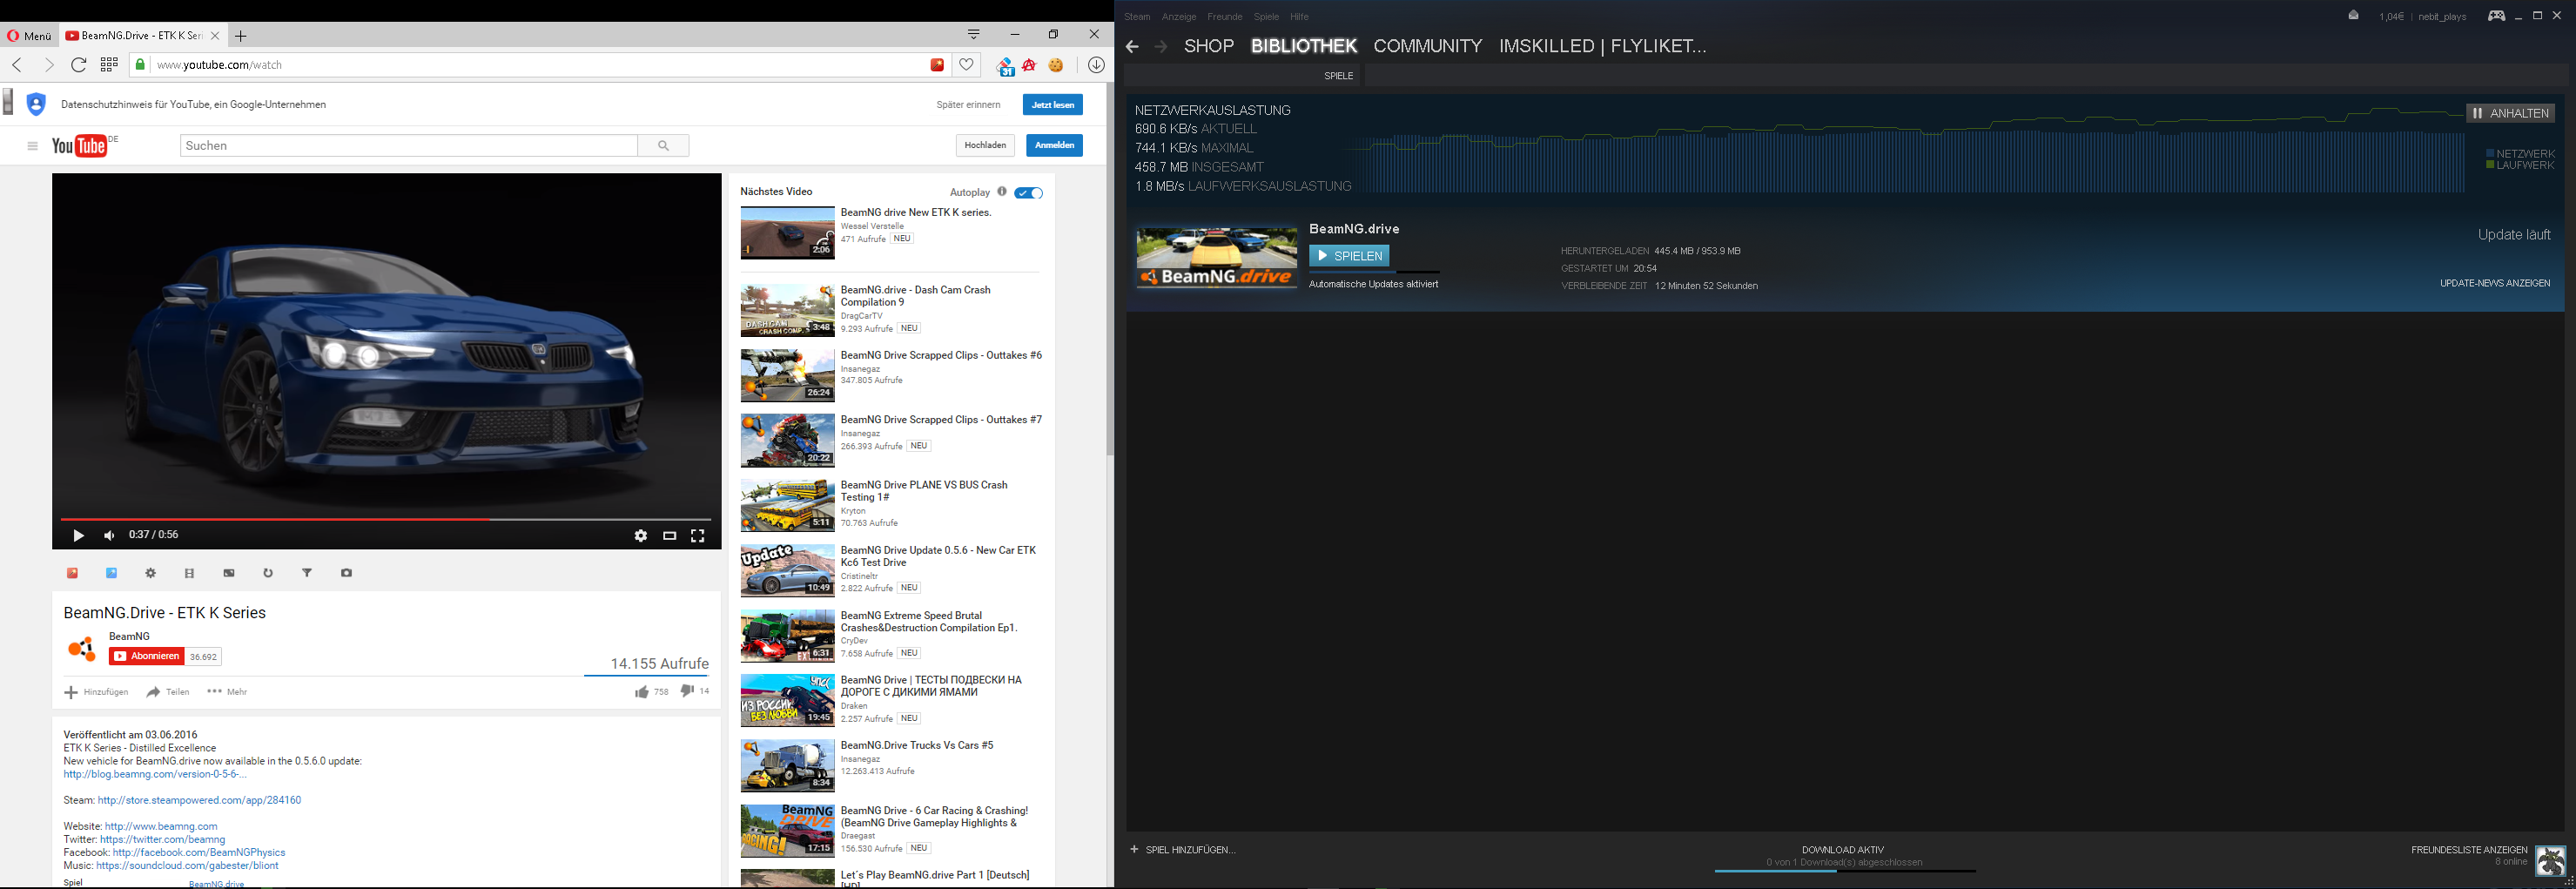Click the YouTube search magnifier button
Image resolution: width=2576 pixels, height=889 pixels.
[663, 146]
